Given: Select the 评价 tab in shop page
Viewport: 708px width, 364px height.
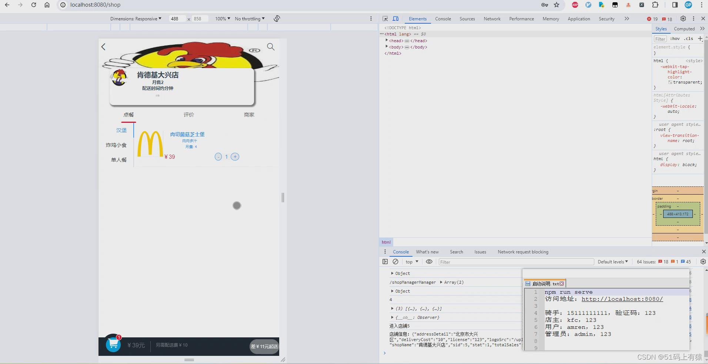Looking at the screenshot, I should pyautogui.click(x=189, y=115).
